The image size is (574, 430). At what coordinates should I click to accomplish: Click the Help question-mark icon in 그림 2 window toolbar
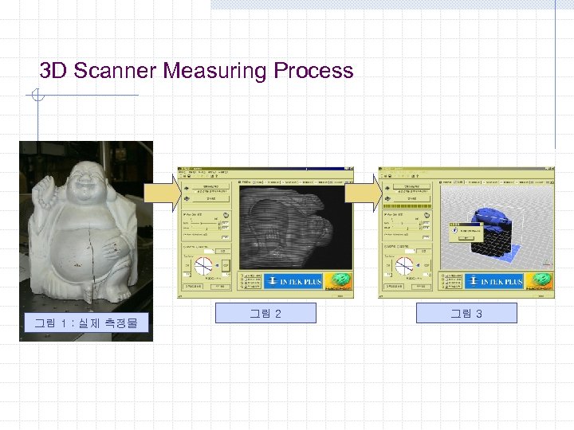click(x=216, y=176)
